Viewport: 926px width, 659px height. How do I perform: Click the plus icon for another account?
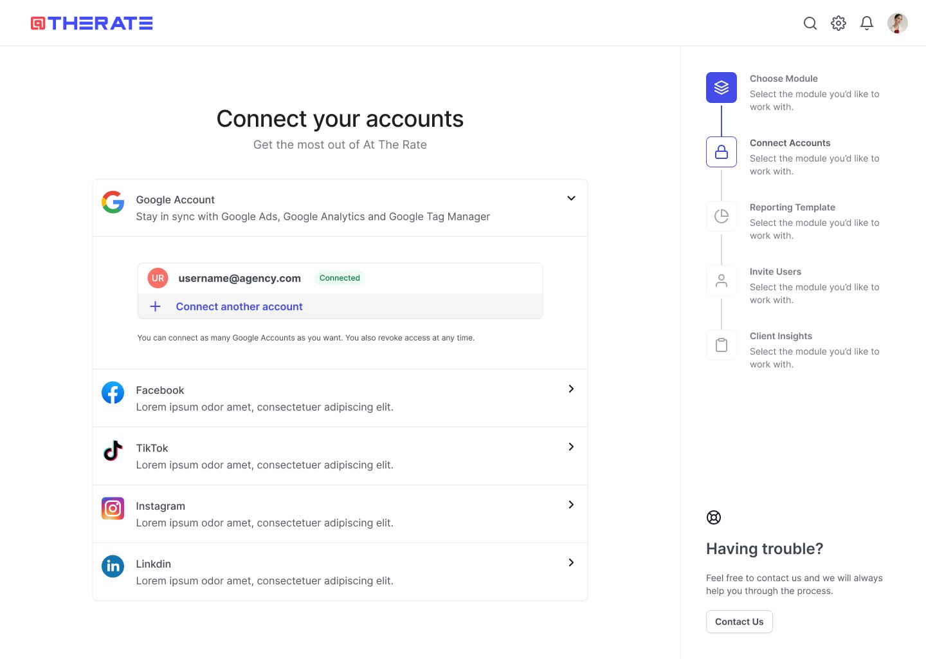pos(156,306)
